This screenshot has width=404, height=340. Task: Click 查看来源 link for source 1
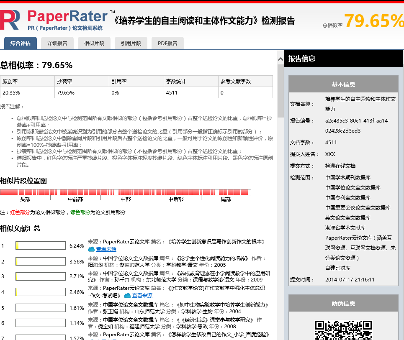[106, 249]
